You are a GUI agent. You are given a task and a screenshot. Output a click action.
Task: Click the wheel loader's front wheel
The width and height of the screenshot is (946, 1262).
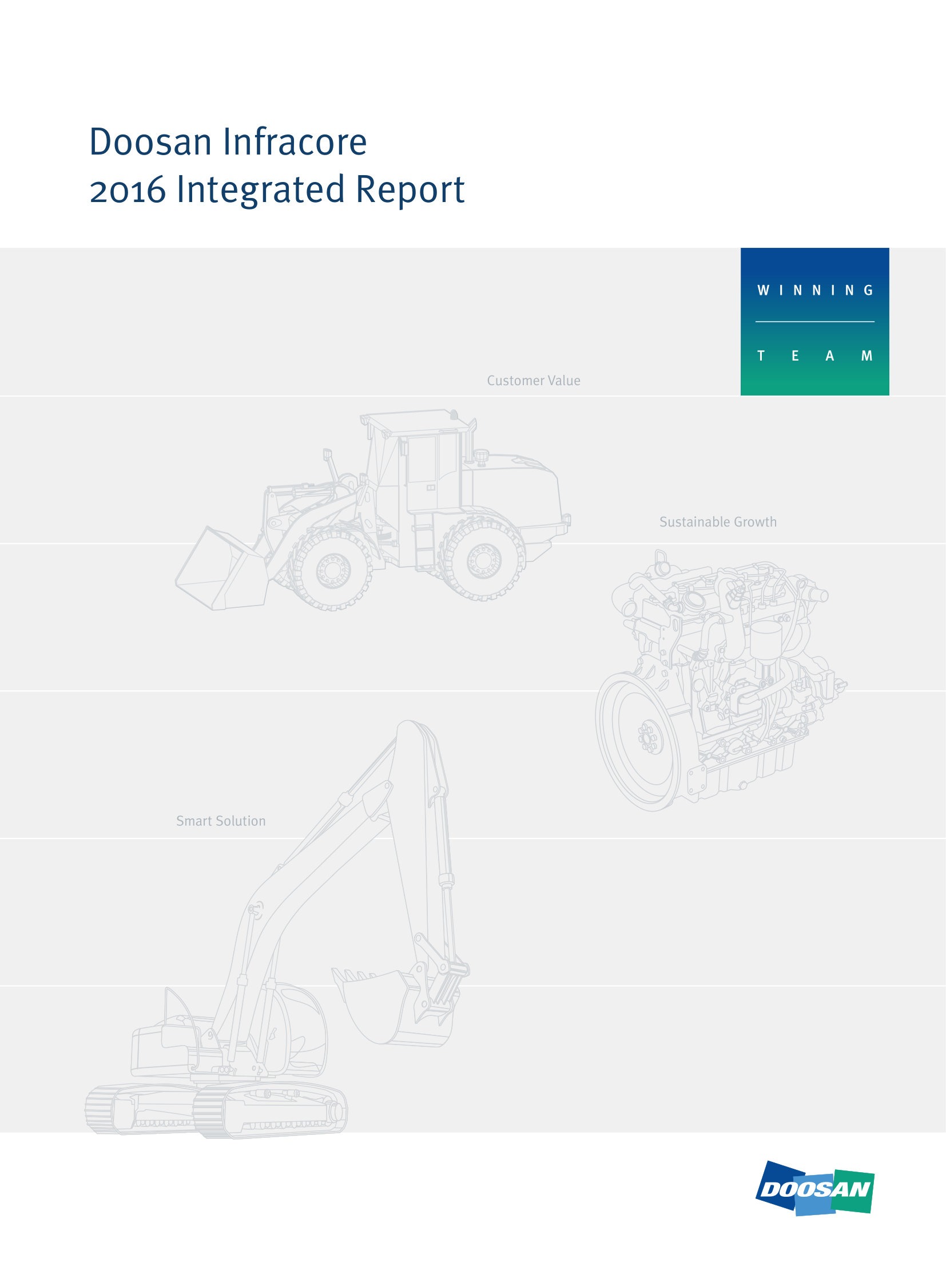pyautogui.click(x=331, y=569)
